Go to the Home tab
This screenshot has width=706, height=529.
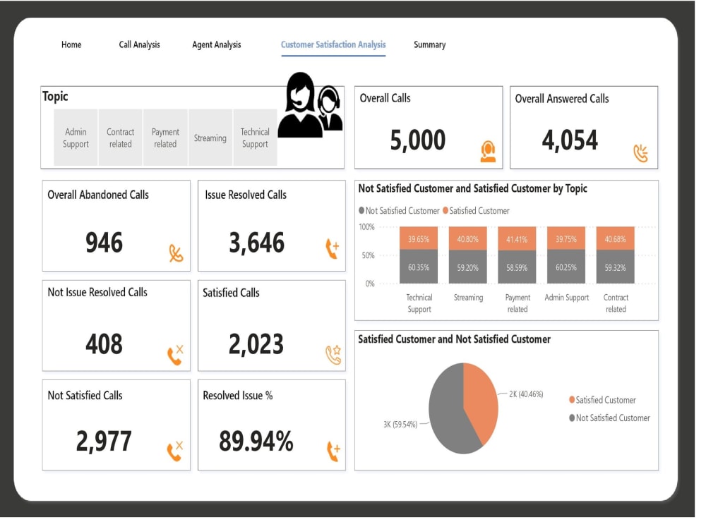(71, 44)
